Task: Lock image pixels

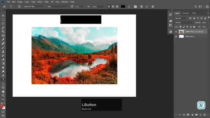Action: pyautogui.click(x=184, y=27)
